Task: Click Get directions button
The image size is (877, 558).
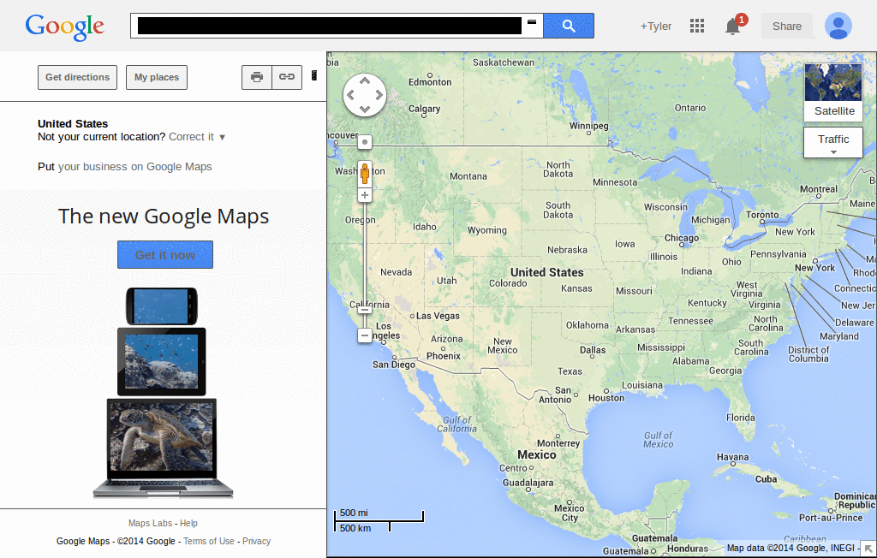Action: 77,77
